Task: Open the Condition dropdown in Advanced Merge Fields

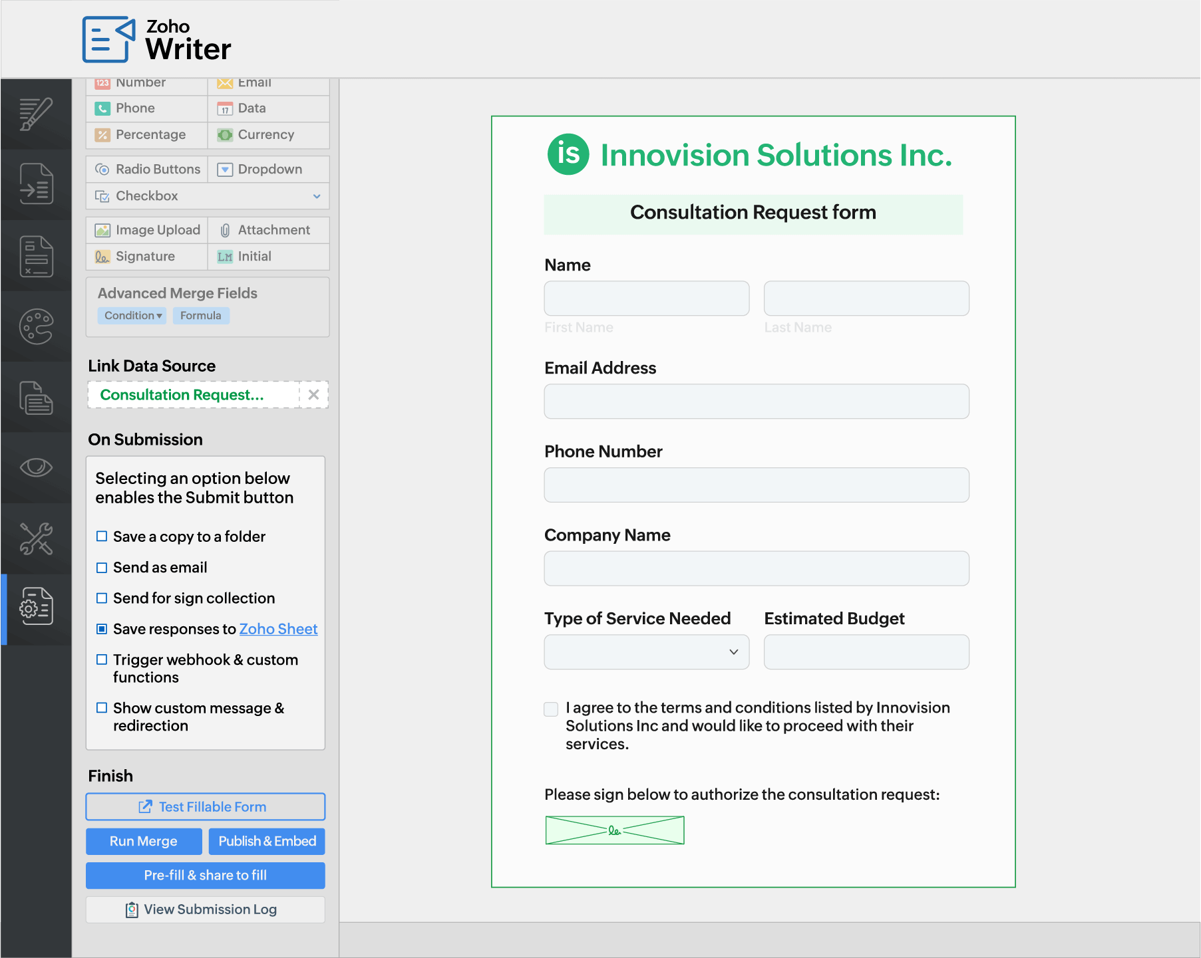Action: [x=132, y=316]
